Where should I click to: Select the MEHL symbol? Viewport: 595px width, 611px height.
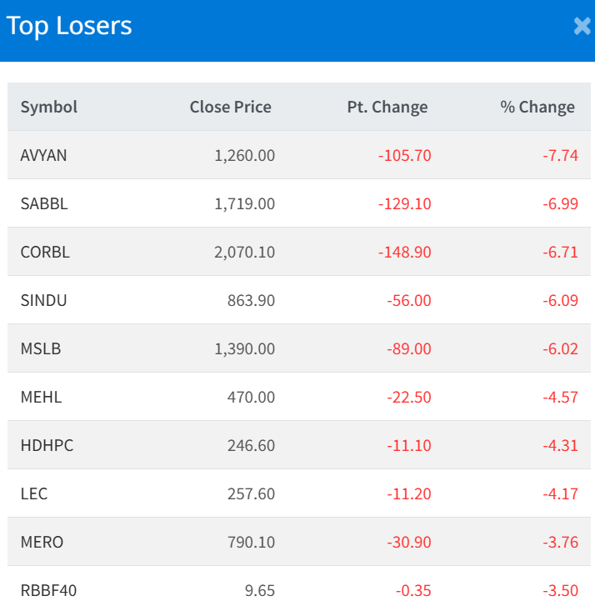click(x=41, y=397)
